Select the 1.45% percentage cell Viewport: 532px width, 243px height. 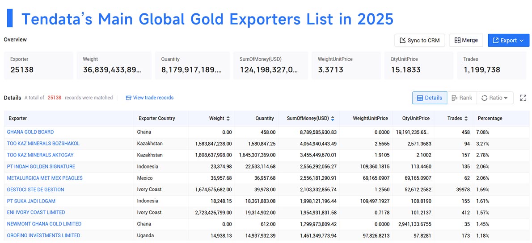483,224
